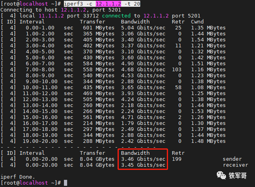The width and height of the screenshot is (255, 187).
Task: Click the 199 total retransmits value
Action: click(177, 159)
